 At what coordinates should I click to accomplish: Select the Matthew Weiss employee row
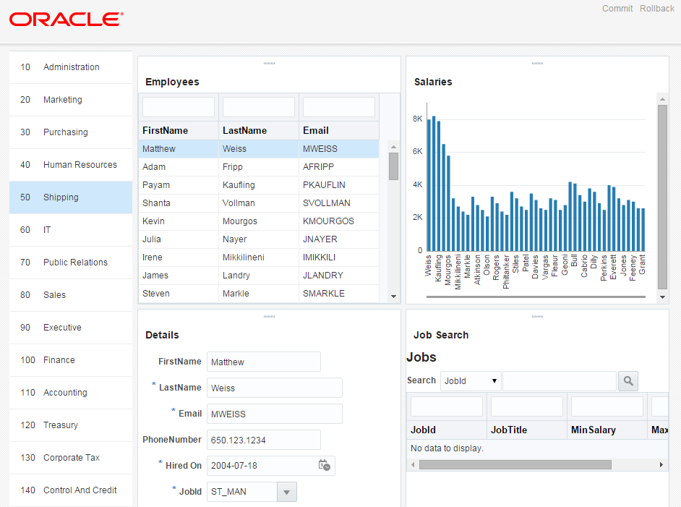(259, 149)
